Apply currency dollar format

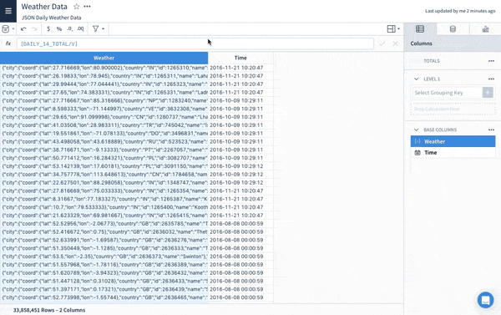coord(48,28)
